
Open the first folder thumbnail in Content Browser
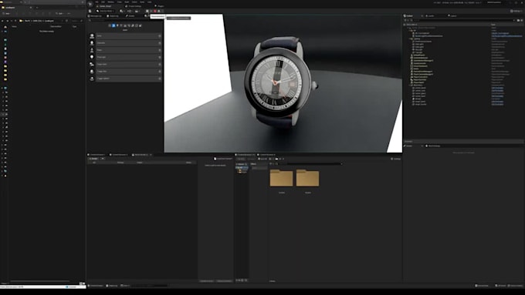(x=281, y=178)
